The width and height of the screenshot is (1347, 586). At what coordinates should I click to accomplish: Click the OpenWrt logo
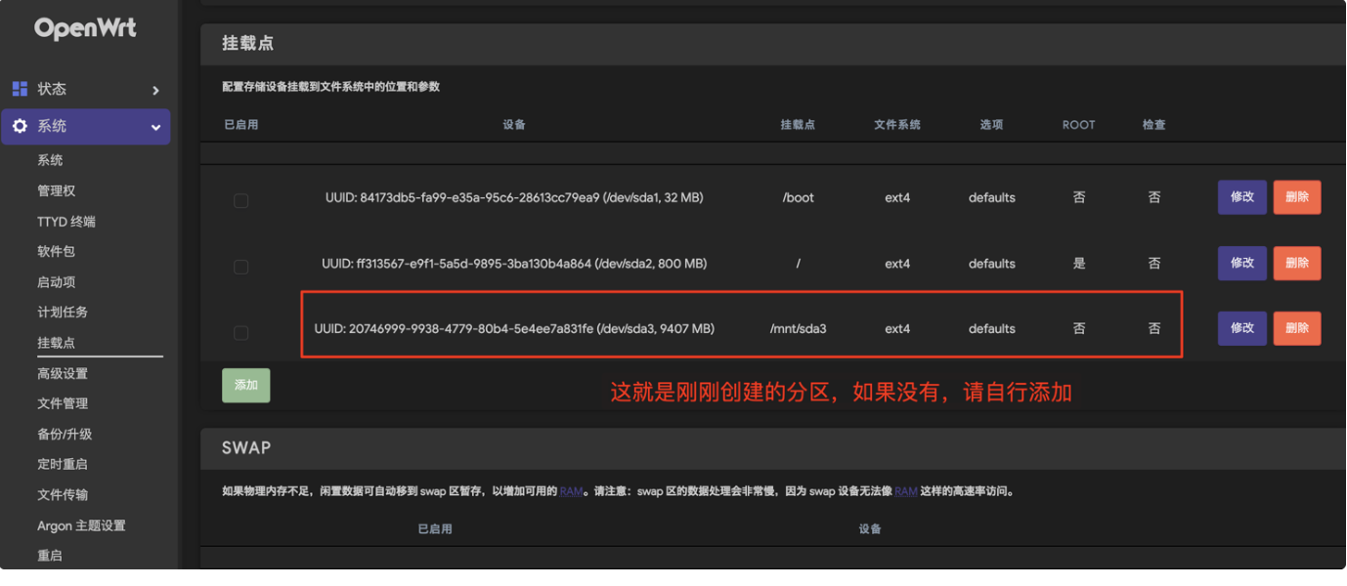click(x=85, y=29)
